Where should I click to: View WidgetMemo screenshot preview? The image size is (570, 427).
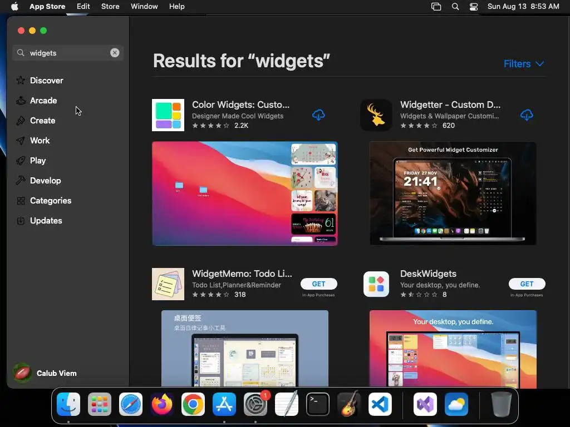click(x=245, y=348)
